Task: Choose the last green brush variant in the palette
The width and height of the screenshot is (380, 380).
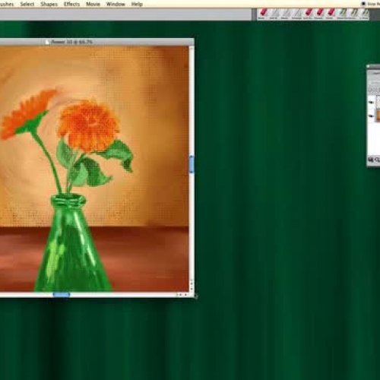Action: coord(364,13)
